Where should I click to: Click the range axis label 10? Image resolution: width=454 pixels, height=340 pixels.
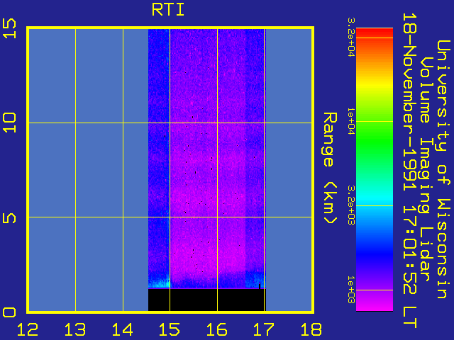(x=9, y=123)
